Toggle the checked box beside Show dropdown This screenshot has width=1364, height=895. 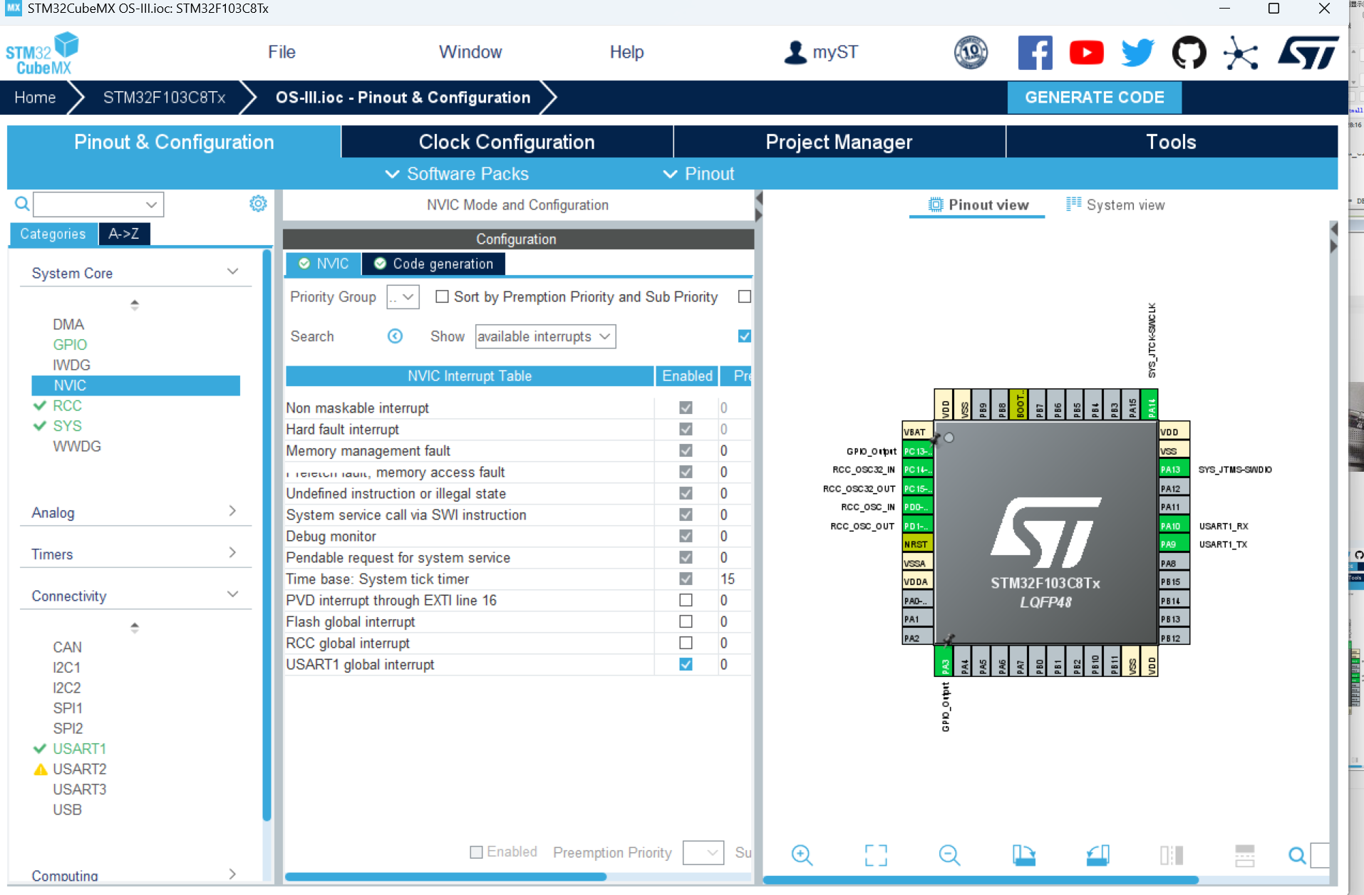(744, 336)
